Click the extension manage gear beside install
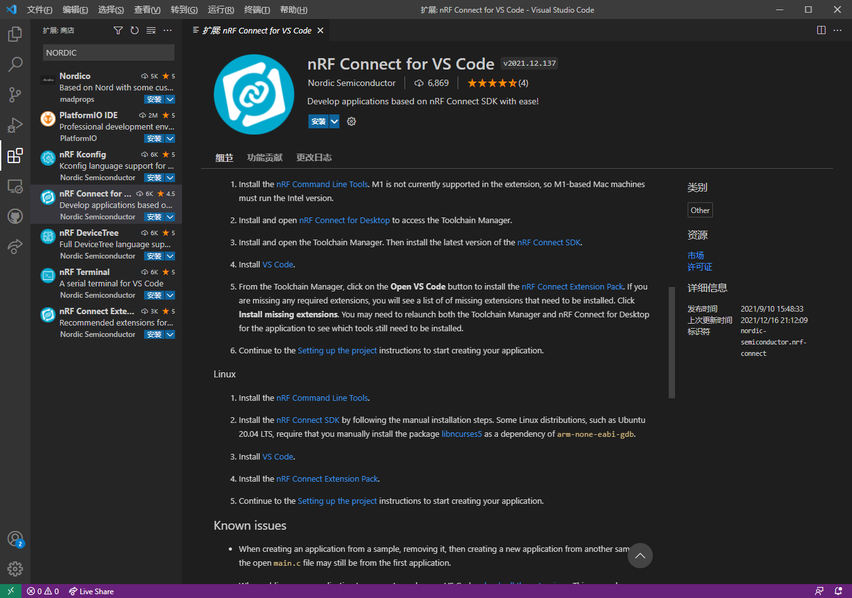Image resolution: width=852 pixels, height=598 pixels. 351,121
